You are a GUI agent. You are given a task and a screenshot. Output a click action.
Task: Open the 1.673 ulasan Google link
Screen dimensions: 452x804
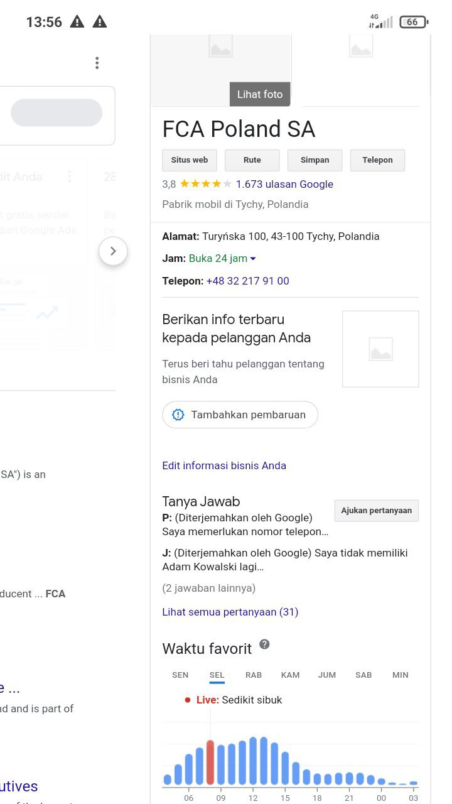(284, 184)
